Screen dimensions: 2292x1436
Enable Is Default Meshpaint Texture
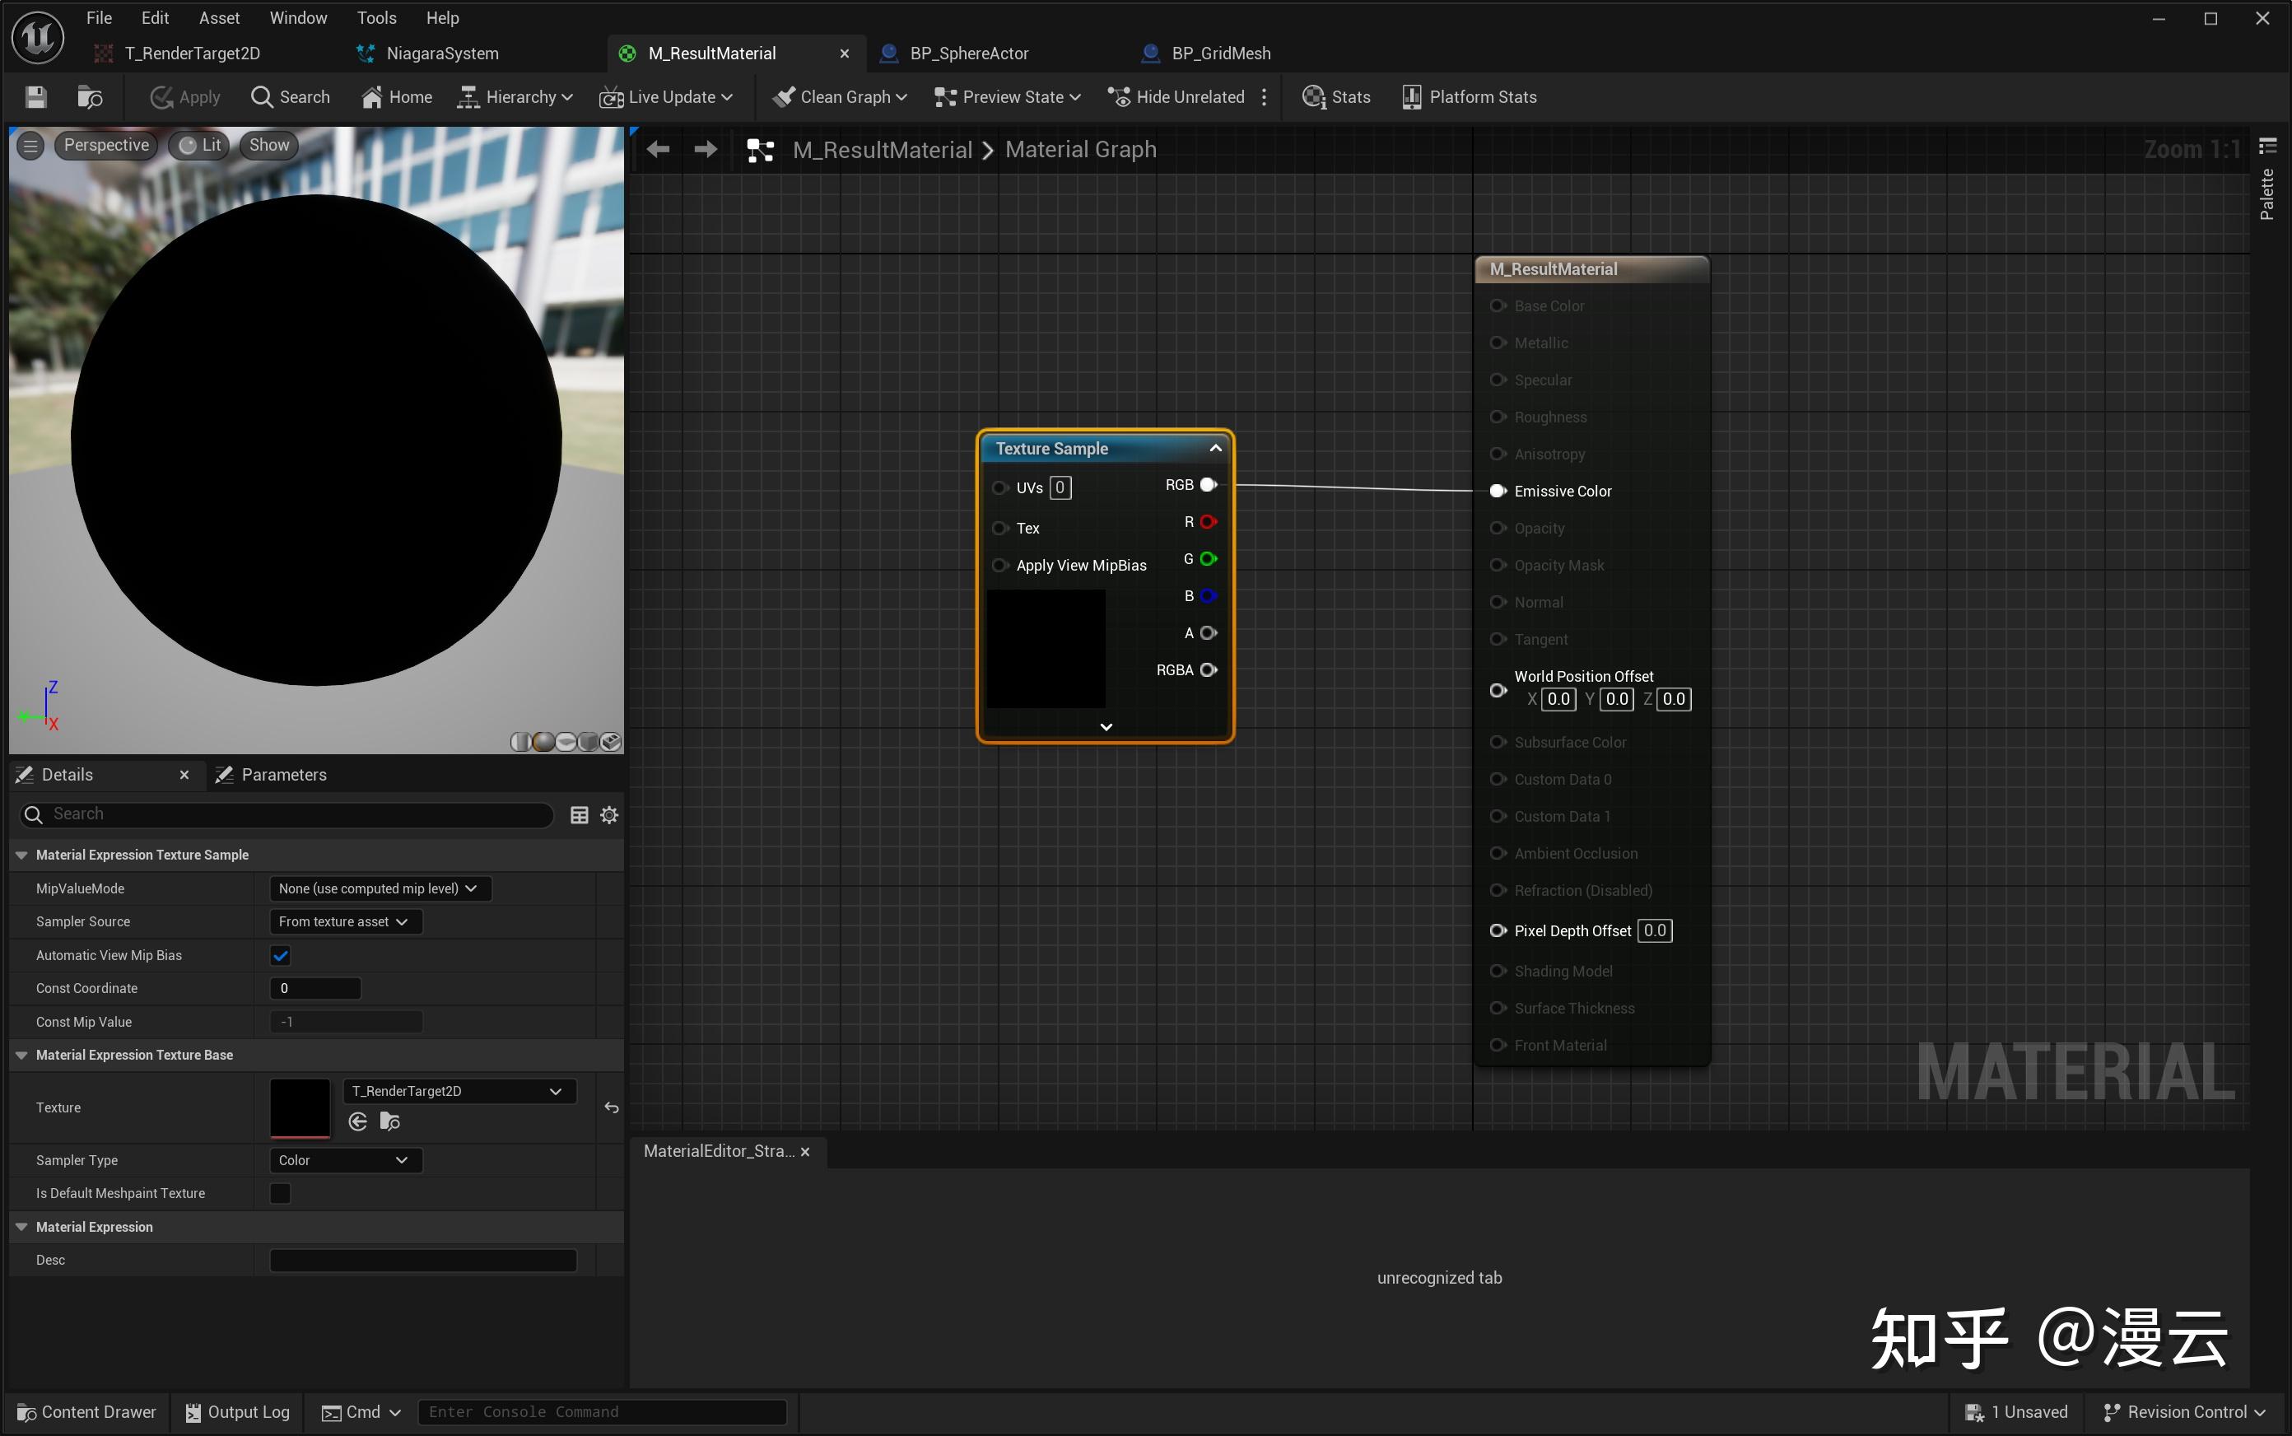tap(279, 1193)
